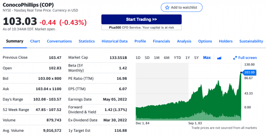Select the 1M chart range

[x=157, y=58]
